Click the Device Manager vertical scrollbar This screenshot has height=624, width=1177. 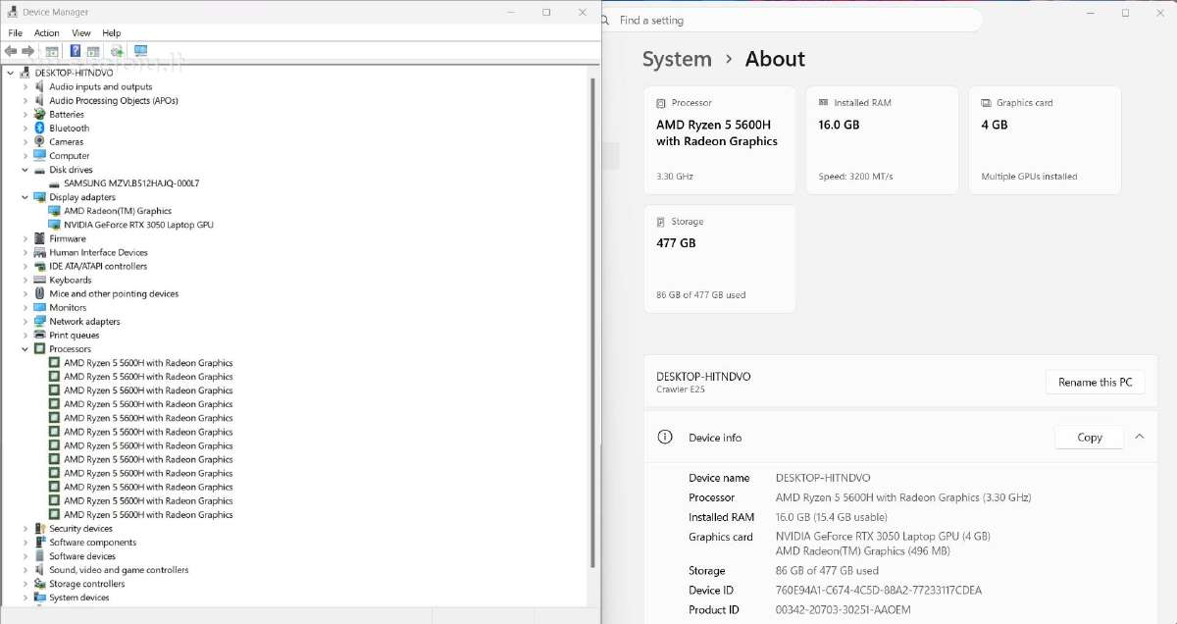click(592, 322)
